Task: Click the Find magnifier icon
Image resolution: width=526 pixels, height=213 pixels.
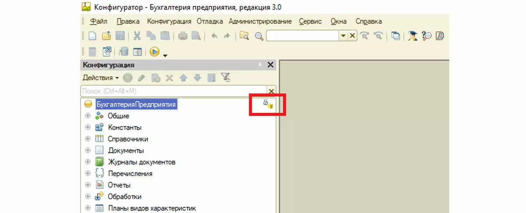Action: 259,36
